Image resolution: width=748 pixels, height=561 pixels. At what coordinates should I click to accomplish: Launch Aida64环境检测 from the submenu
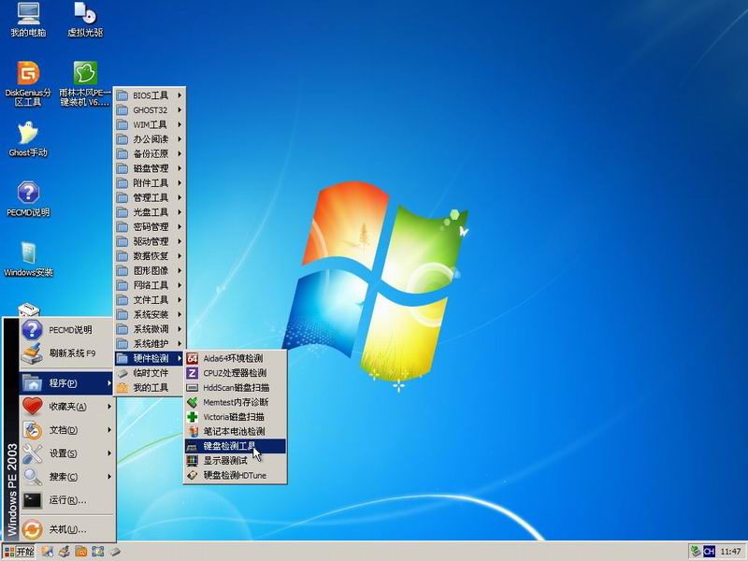point(234,358)
